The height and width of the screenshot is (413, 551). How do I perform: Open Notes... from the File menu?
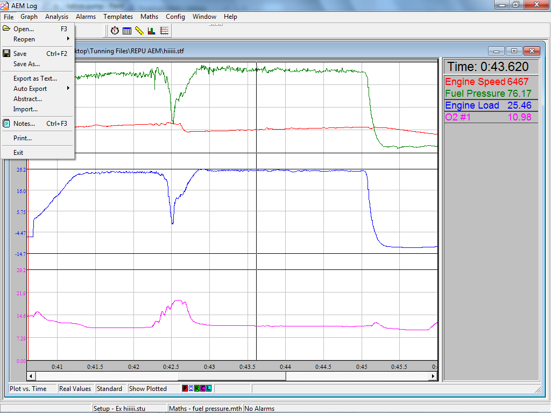pyautogui.click(x=38, y=124)
